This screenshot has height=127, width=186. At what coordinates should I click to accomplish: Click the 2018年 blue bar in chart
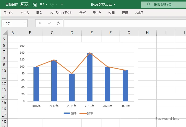72,87
